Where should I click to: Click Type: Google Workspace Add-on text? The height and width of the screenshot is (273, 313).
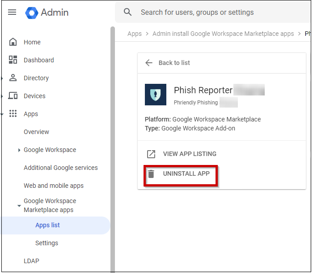tap(190, 128)
